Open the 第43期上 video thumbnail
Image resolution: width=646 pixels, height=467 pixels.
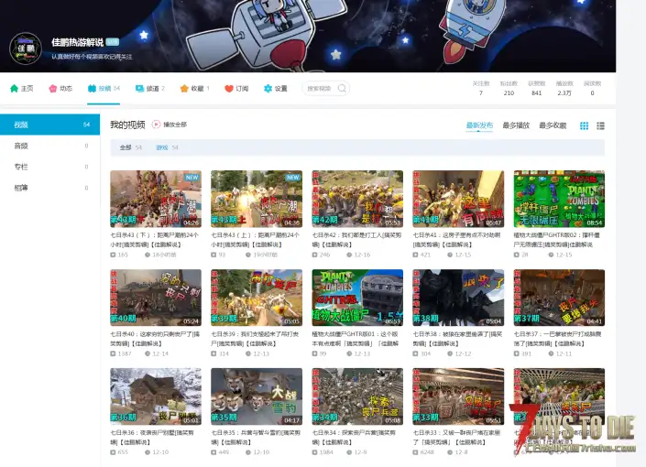(x=257, y=199)
